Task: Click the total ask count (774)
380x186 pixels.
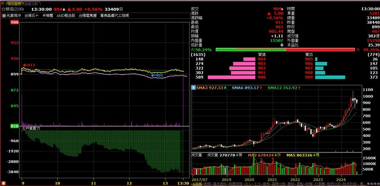Action: click(x=374, y=55)
